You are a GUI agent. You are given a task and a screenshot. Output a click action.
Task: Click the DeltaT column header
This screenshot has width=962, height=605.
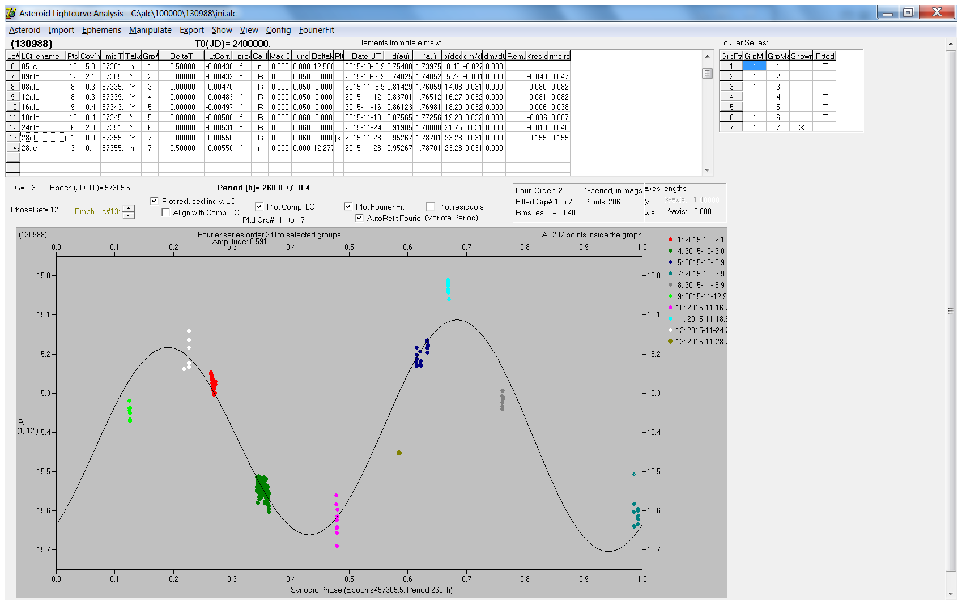(181, 56)
